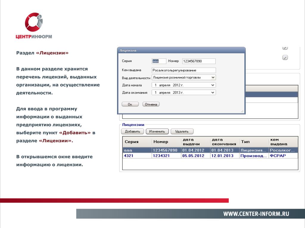Click the dialog's resize grip corner

click(x=242, y=112)
